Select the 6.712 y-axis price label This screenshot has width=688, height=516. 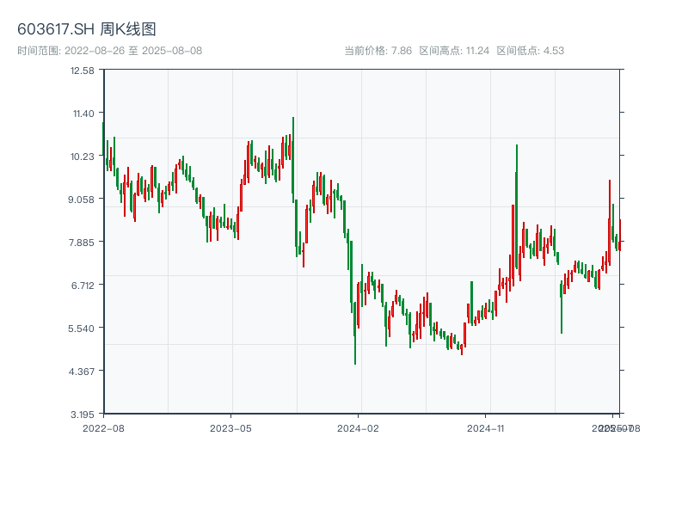point(83,286)
